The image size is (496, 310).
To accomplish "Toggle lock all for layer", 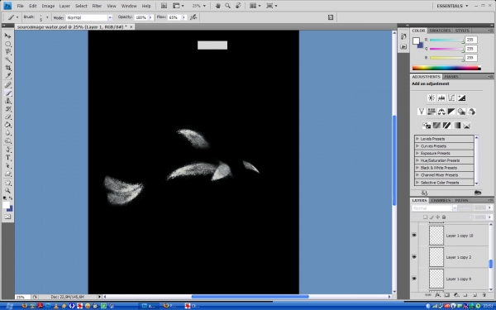I will coord(444,217).
